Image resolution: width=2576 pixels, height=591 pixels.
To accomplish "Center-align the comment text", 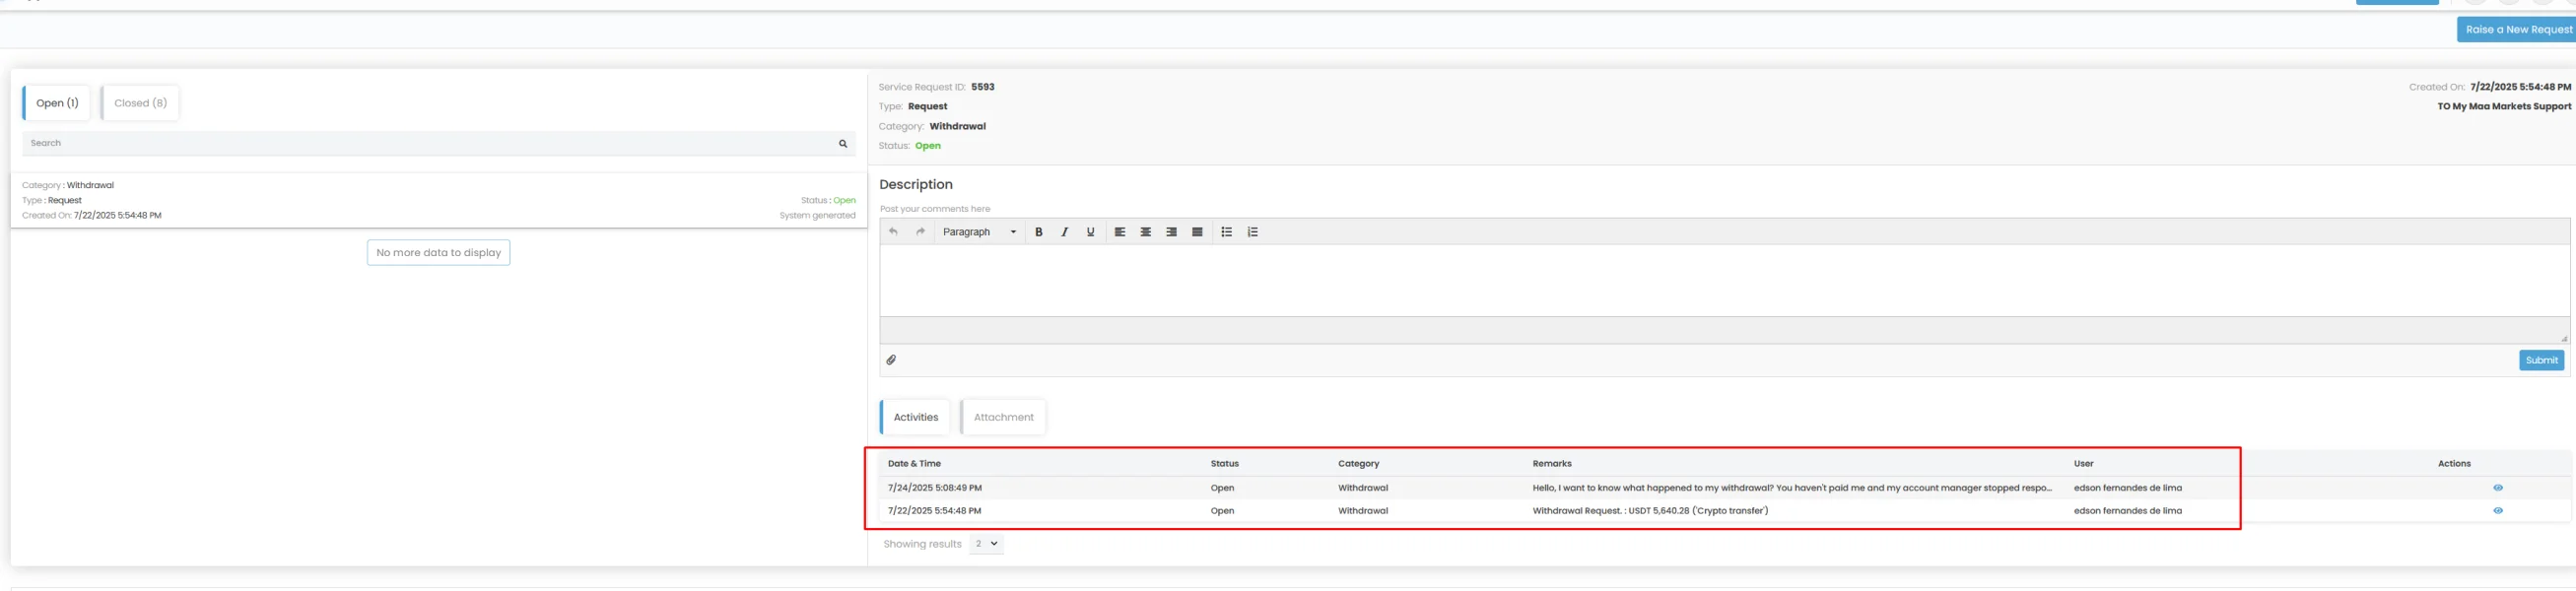I will coord(1146,232).
